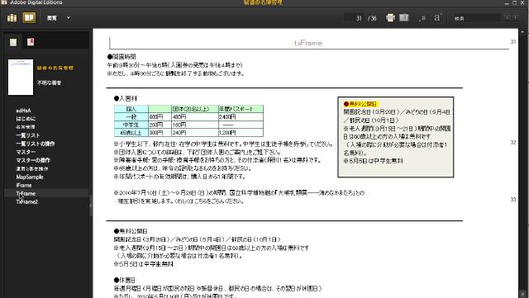Click the page number field showing 31
This screenshot has height=298, width=529.
pos(355,18)
